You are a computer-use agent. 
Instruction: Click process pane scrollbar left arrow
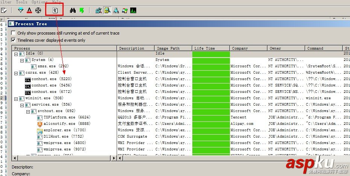pos(15,158)
